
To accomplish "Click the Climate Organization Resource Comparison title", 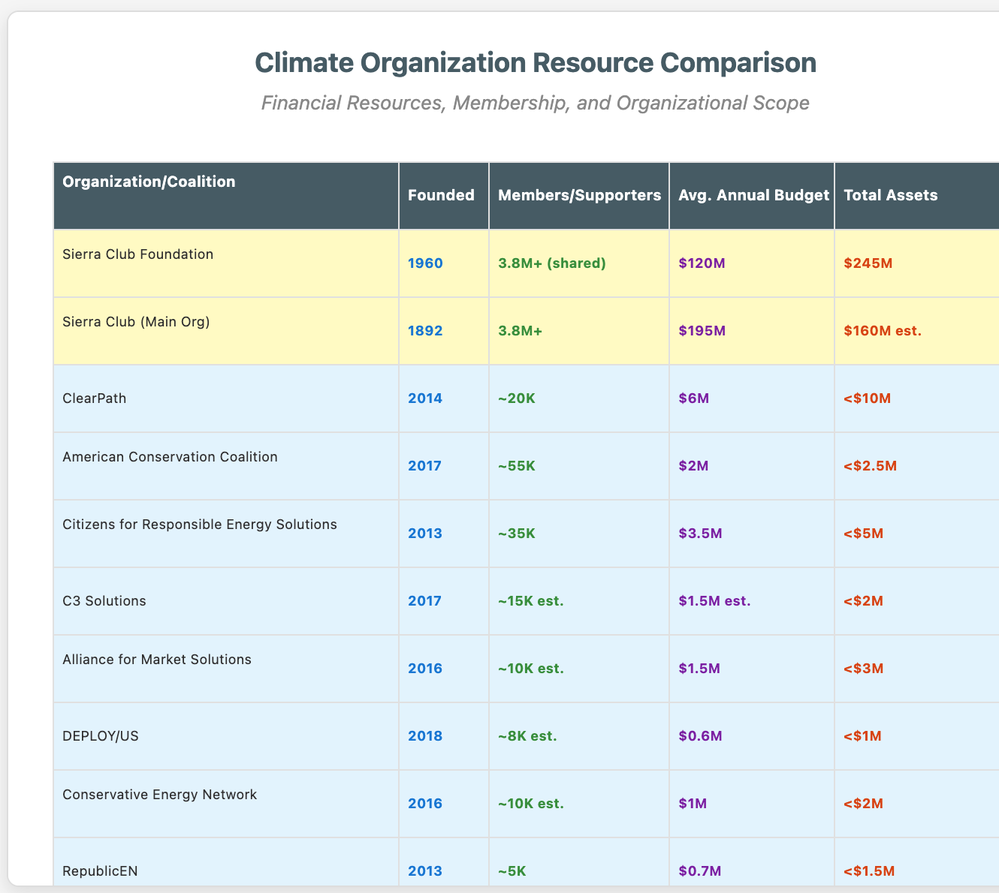I will click(x=536, y=63).
